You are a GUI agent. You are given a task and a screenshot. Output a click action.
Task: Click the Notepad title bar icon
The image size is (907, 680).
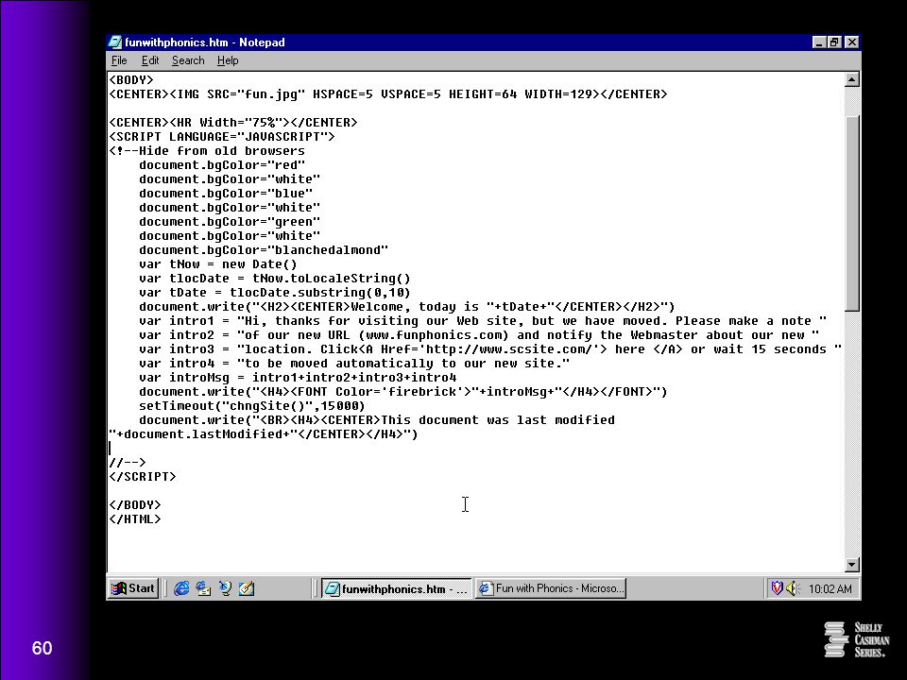coord(115,42)
